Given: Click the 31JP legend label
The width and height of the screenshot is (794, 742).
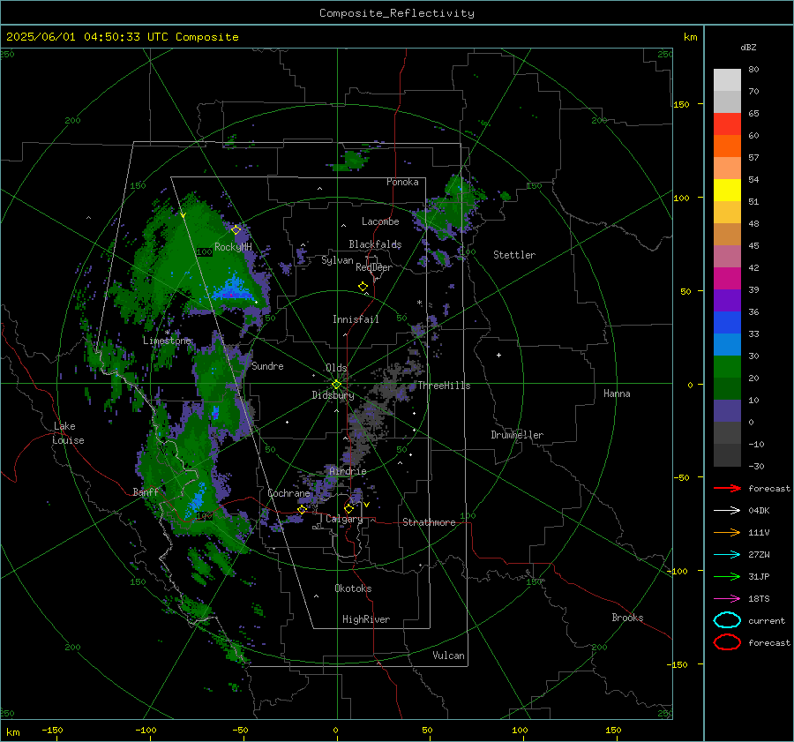Looking at the screenshot, I should pyautogui.click(x=759, y=576).
